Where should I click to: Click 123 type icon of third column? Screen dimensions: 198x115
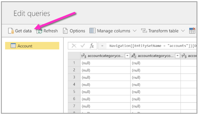[x=184, y=56]
